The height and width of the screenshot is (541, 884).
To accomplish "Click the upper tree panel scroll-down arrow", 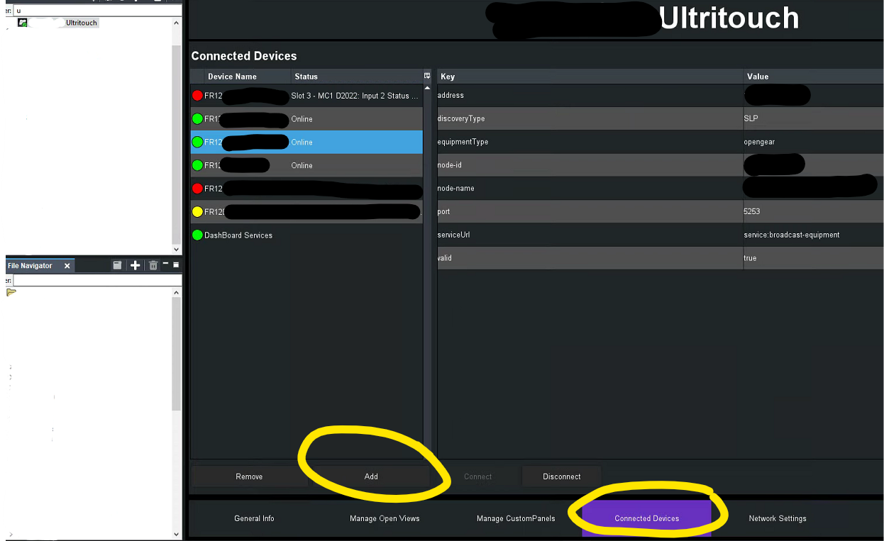I will (177, 250).
